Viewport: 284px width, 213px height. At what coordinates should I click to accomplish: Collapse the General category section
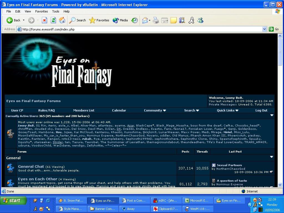(272, 157)
